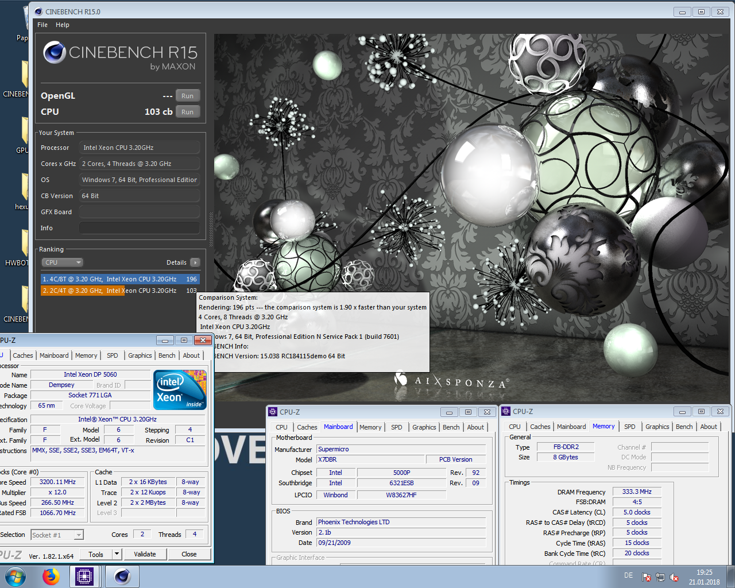Screen dimensions: 735x588
Task: Open Caches tab in middle CPU-Z window
Action: (x=307, y=427)
